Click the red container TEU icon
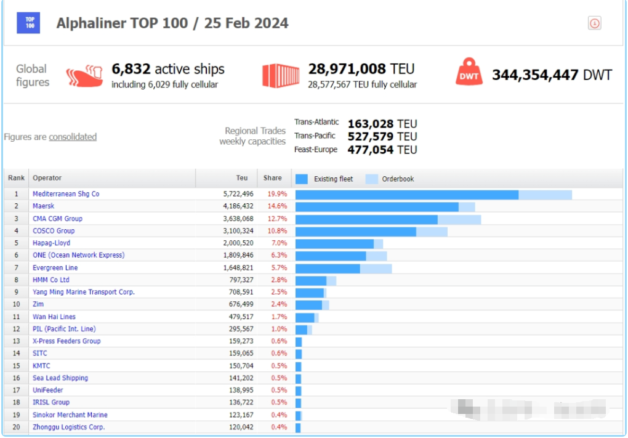The width and height of the screenshot is (628, 438). (281, 75)
